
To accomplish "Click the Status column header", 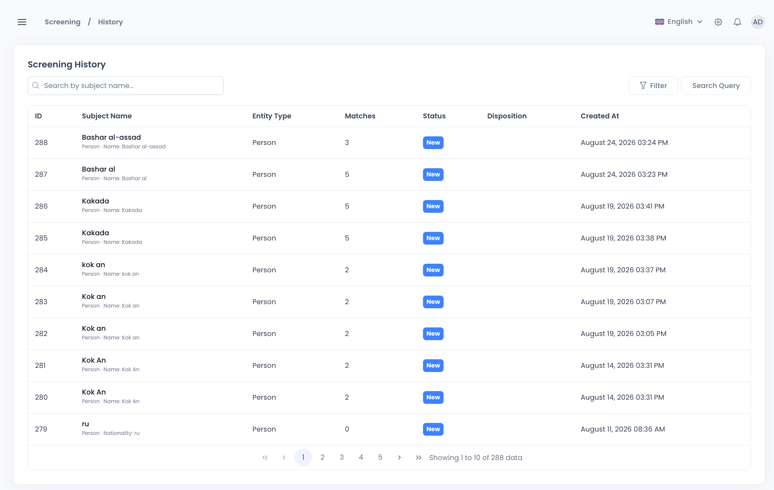I will (x=434, y=116).
